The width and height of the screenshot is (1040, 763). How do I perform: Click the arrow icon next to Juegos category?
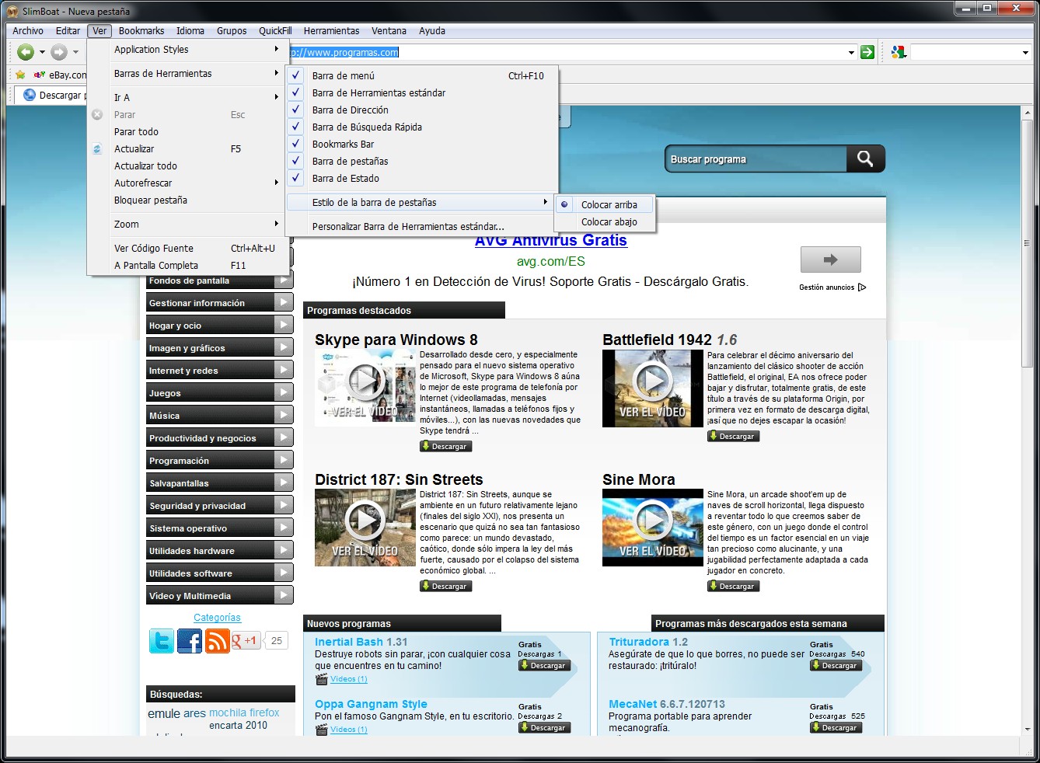[x=284, y=392]
